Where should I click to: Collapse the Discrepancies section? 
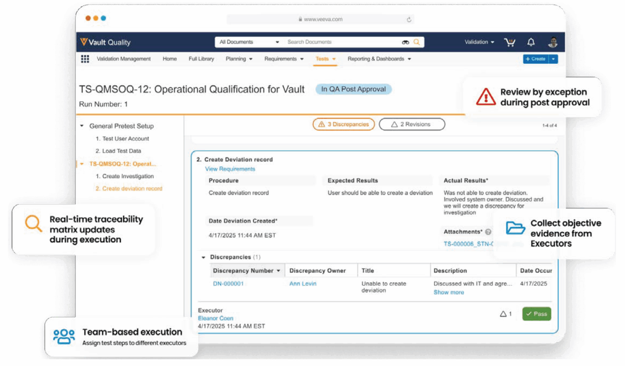click(204, 257)
